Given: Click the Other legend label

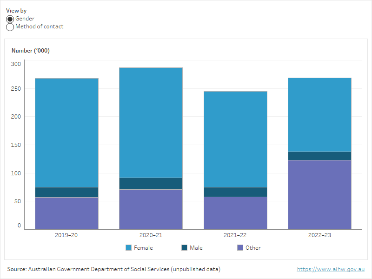Looking at the screenshot, I should (x=253, y=248).
